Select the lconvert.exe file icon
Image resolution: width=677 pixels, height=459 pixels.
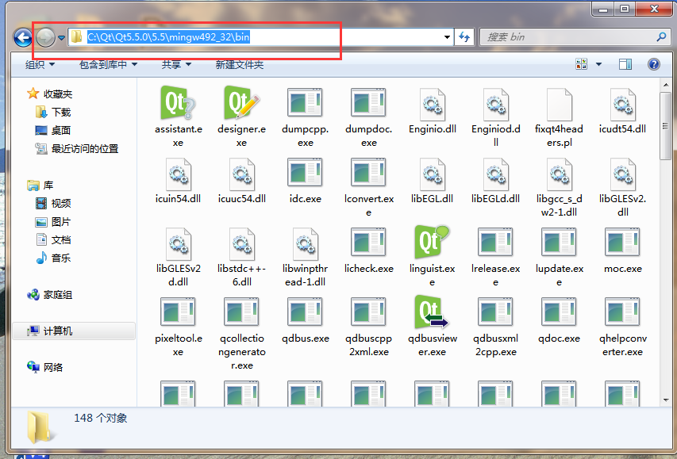[x=368, y=173]
